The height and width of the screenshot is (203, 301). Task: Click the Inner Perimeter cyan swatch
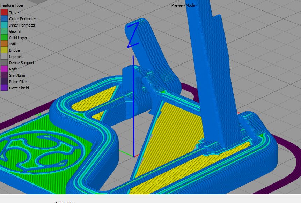(x=4, y=25)
